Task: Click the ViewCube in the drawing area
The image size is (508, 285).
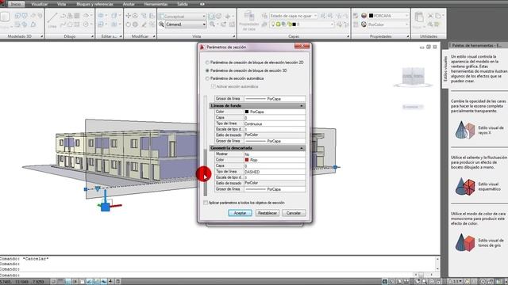Action: tap(413, 76)
